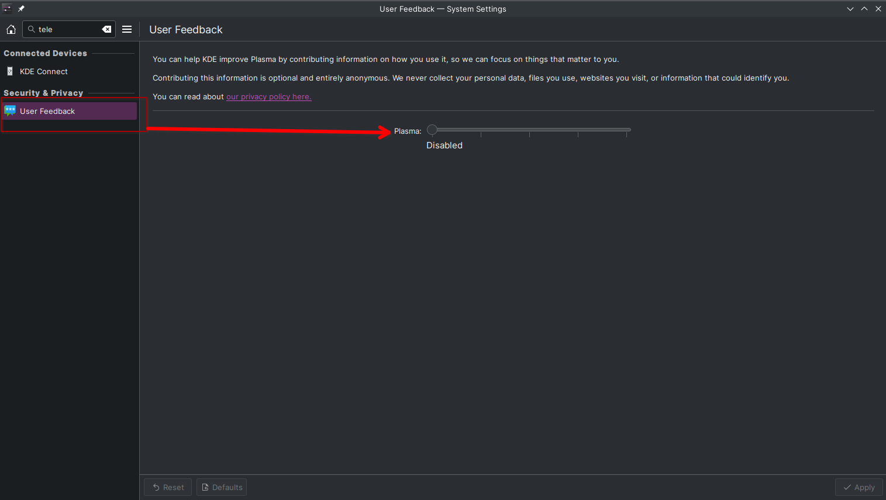Clear the 'tele' search text
Image resolution: width=886 pixels, height=500 pixels.
106,29
